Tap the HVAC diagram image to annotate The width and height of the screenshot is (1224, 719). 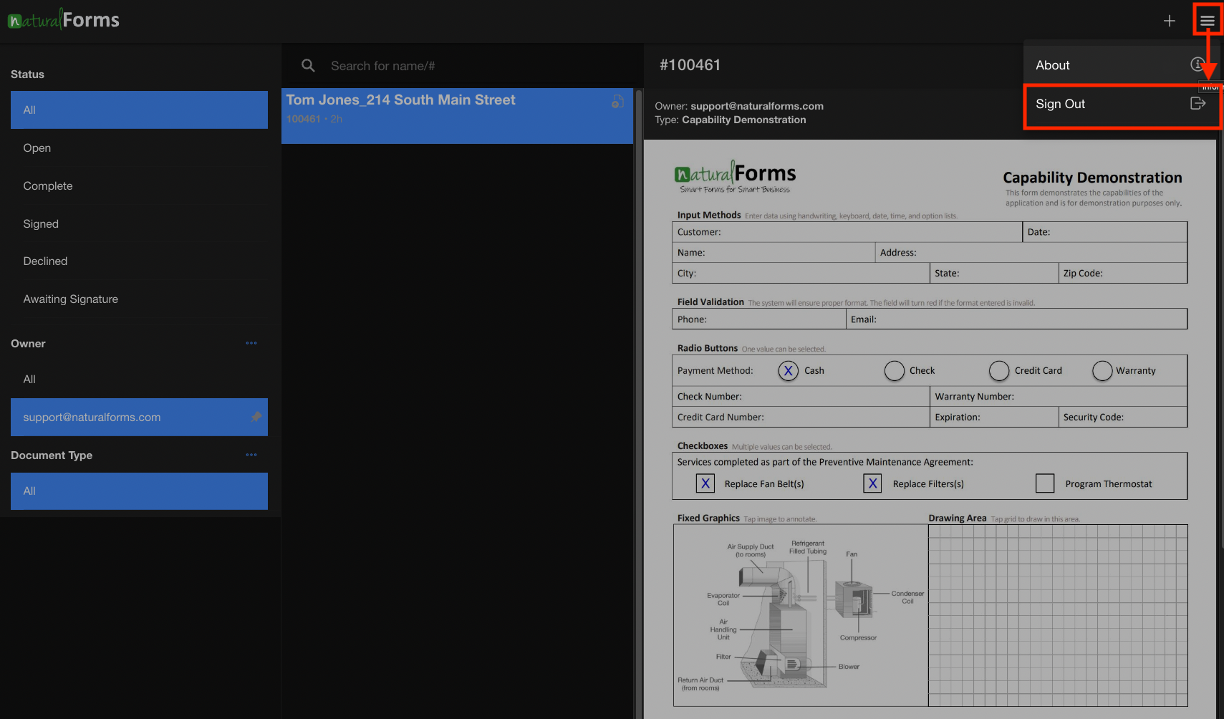coord(801,615)
